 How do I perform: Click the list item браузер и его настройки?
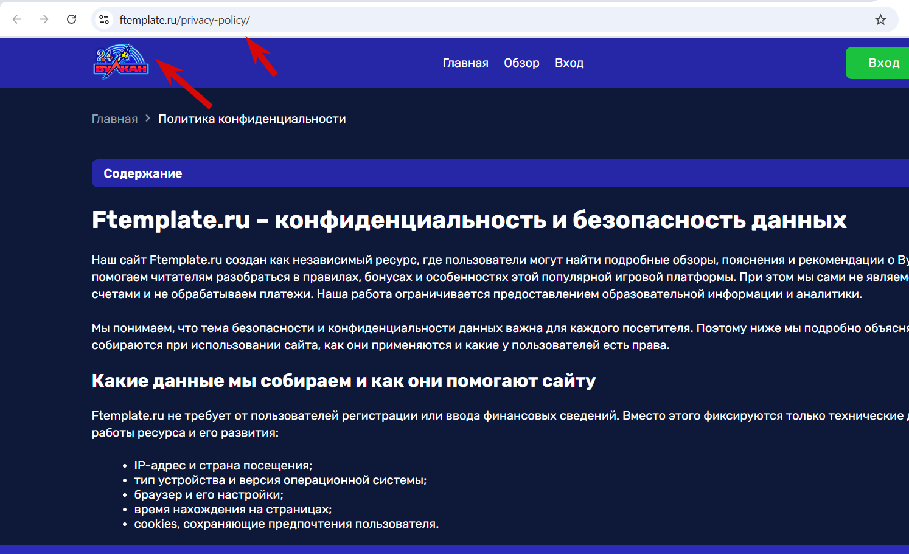209,494
